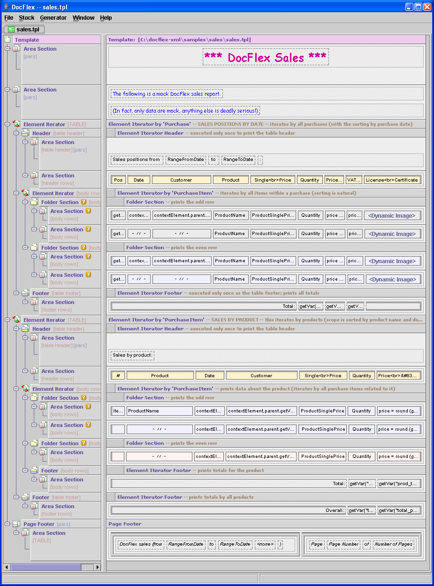Screen dimensions: 434x586
Task: Click the Page Footer node icon
Action: coord(16,524)
